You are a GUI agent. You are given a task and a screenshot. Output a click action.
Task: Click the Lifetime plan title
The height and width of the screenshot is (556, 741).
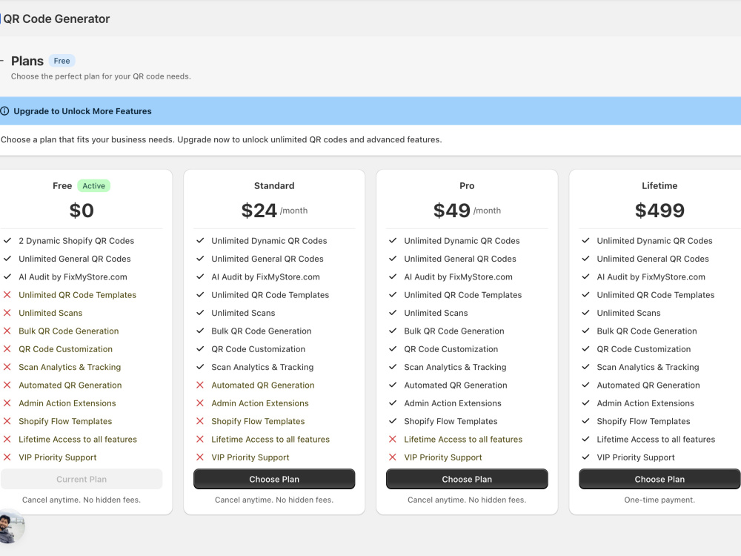[659, 186]
